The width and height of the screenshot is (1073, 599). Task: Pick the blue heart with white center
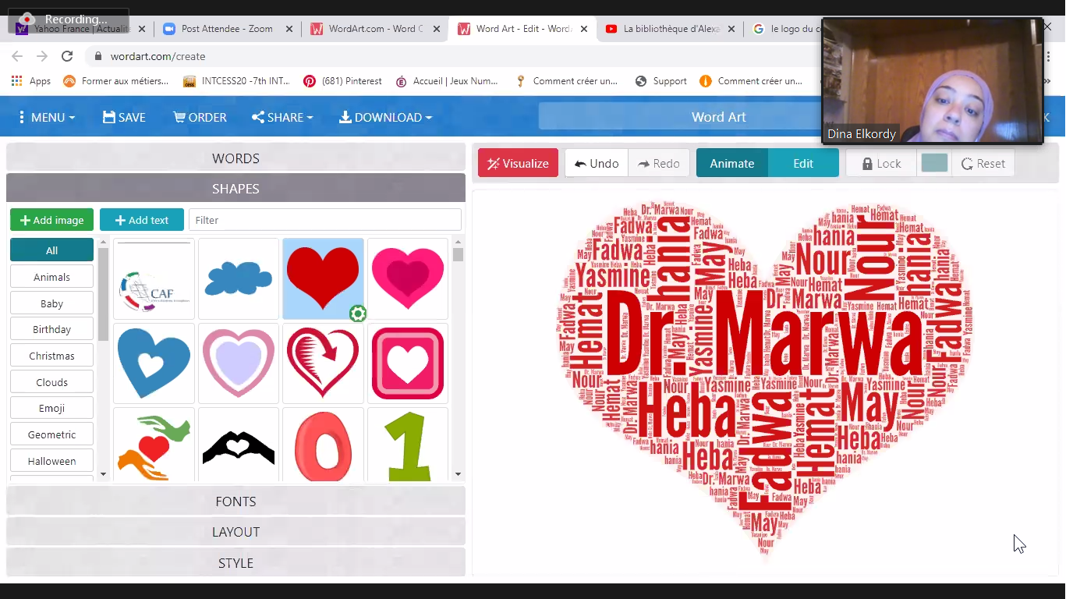pos(154,363)
